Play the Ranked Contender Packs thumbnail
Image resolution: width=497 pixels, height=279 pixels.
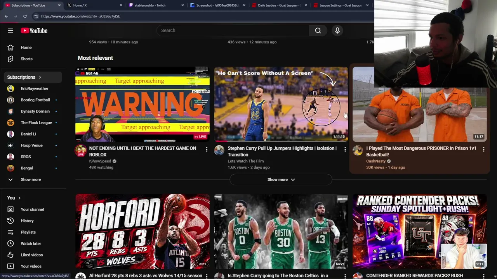click(420, 232)
